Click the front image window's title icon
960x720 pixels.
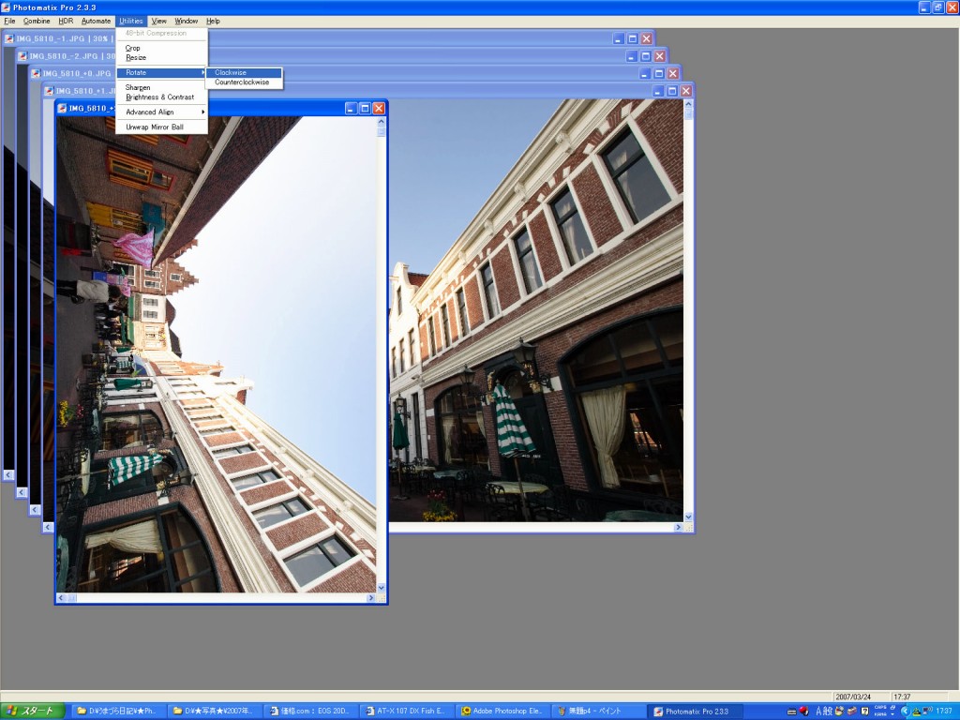click(x=62, y=109)
